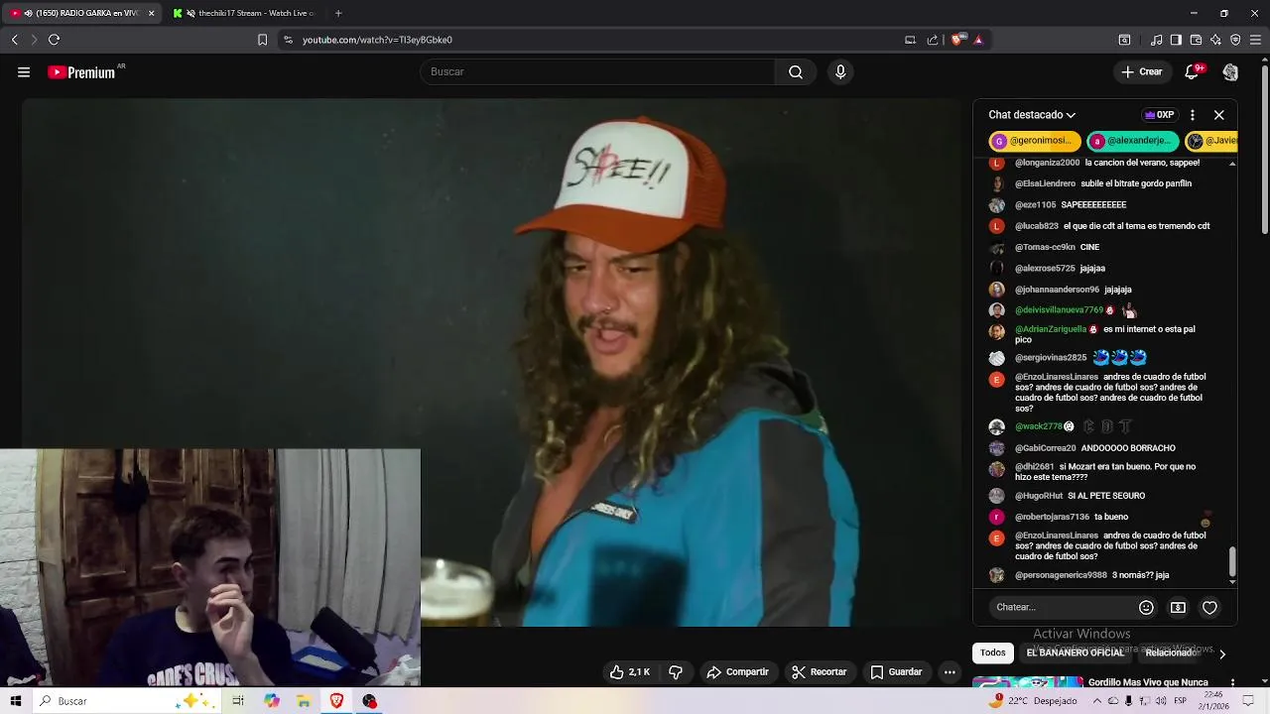Viewport: 1270px width, 714px height.
Task: Expand the Chat destacado dropdown
Action: [x=1032, y=115]
